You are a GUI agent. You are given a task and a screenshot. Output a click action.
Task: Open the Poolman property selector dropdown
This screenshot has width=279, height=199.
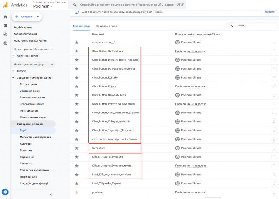click(43, 7)
